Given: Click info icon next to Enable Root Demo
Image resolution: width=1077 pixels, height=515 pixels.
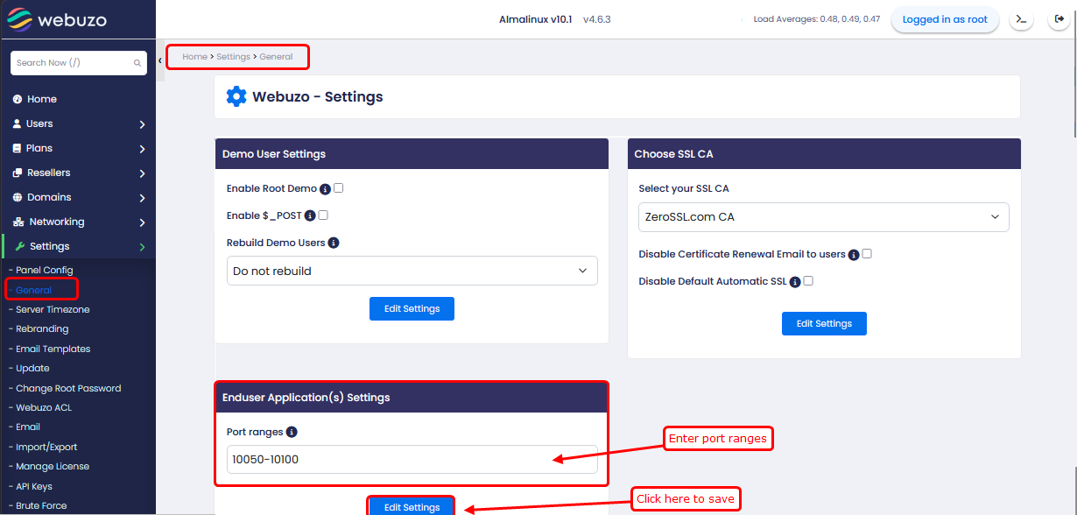Looking at the screenshot, I should coord(325,188).
